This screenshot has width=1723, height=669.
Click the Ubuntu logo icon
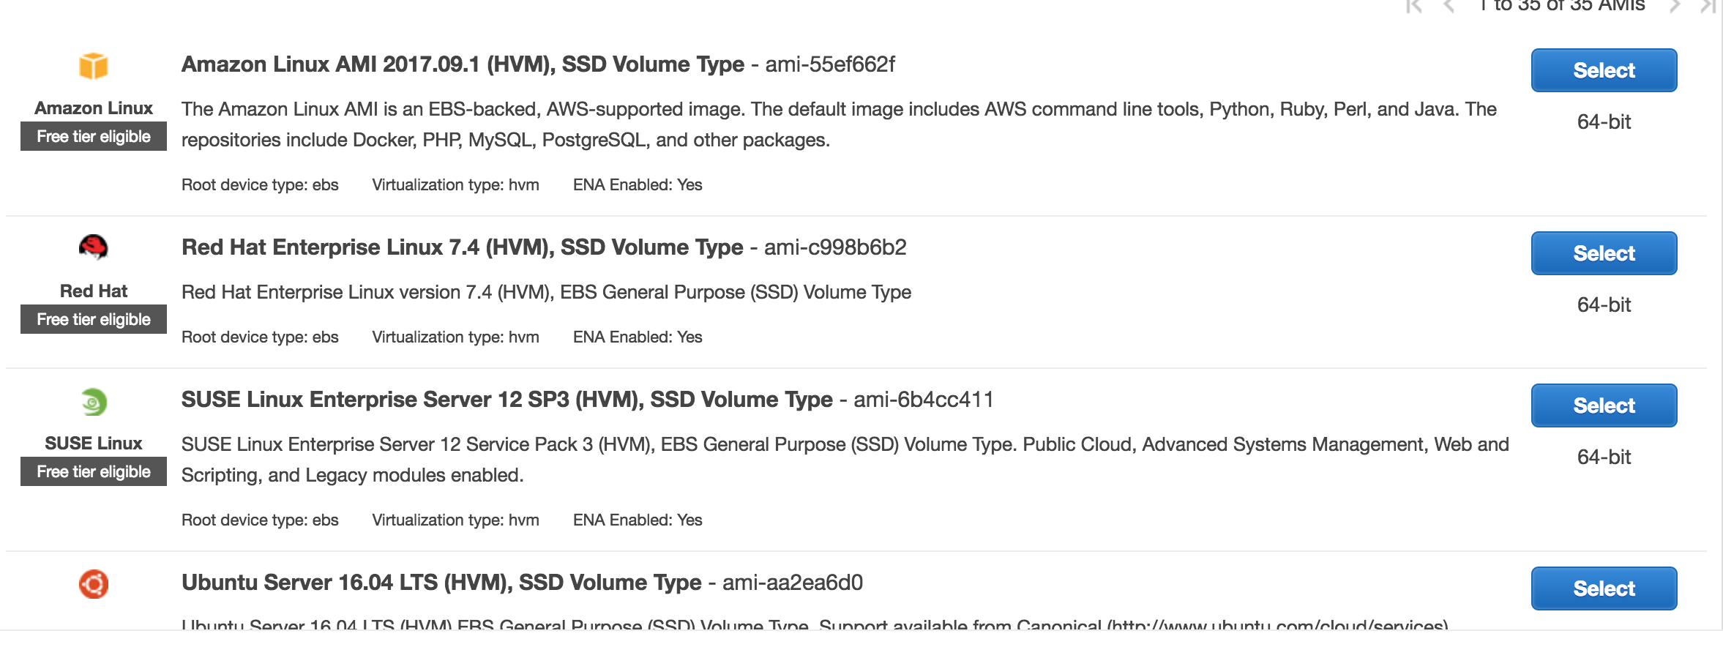[94, 583]
